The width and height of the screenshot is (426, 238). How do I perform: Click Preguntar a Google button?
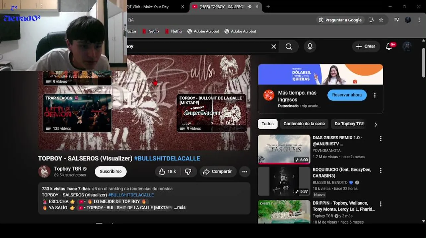tap(340, 20)
